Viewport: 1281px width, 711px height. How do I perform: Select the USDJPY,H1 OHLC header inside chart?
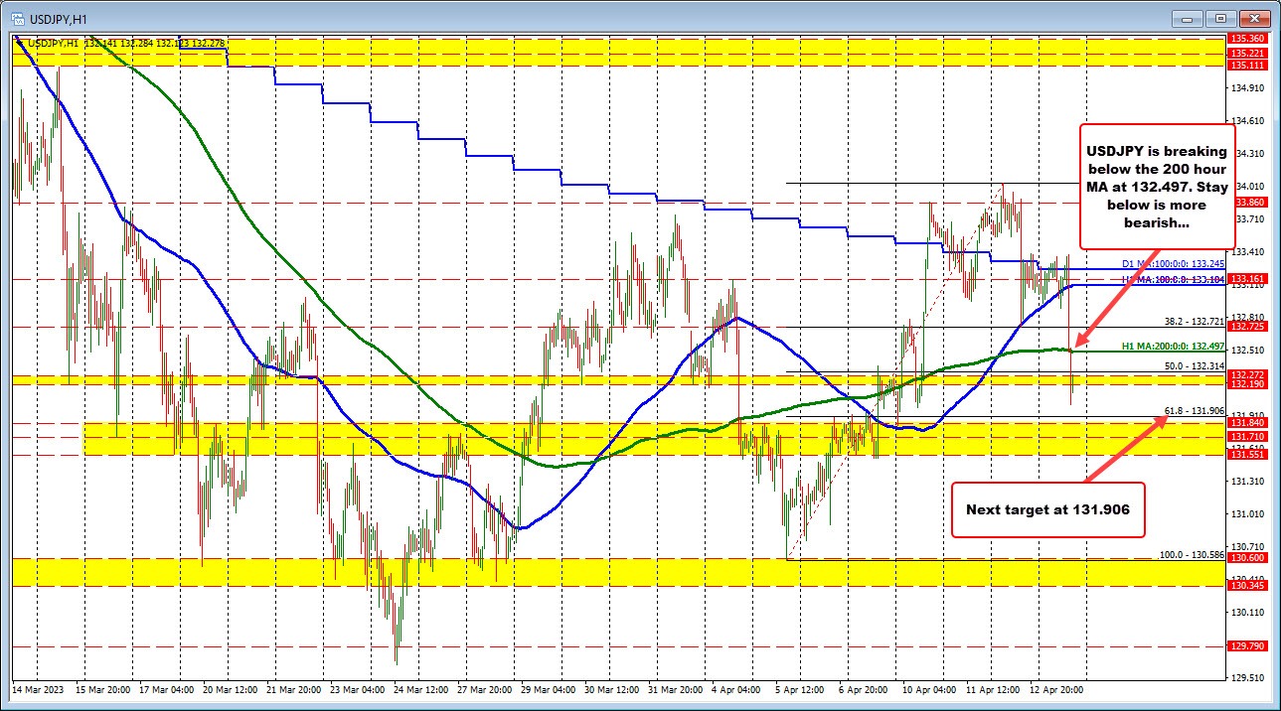coord(124,43)
